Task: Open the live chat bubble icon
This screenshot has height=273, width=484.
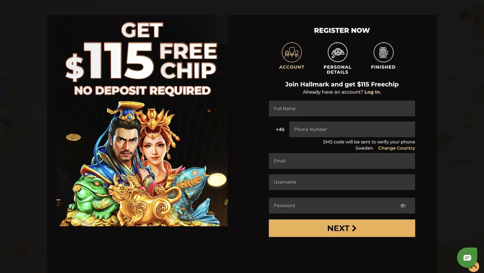Action: 467,257
